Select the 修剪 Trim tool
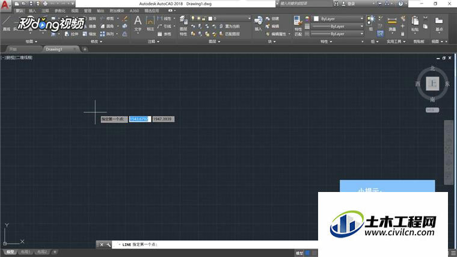Image resolution: width=457 pixels, height=257 pixels. (x=107, y=19)
